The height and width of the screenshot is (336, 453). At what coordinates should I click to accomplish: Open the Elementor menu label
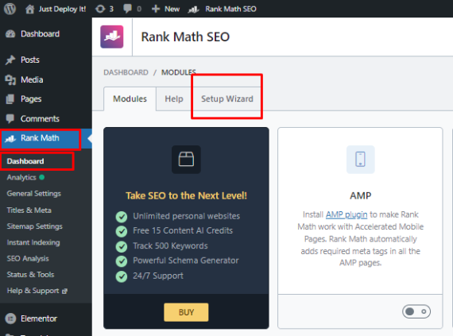[39, 319]
